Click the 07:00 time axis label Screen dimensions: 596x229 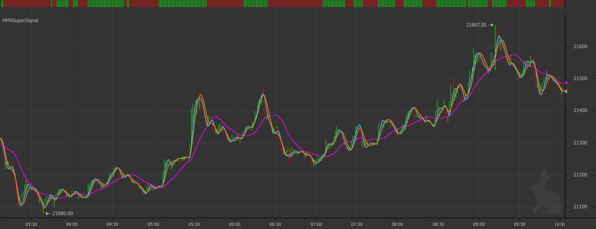(316, 224)
